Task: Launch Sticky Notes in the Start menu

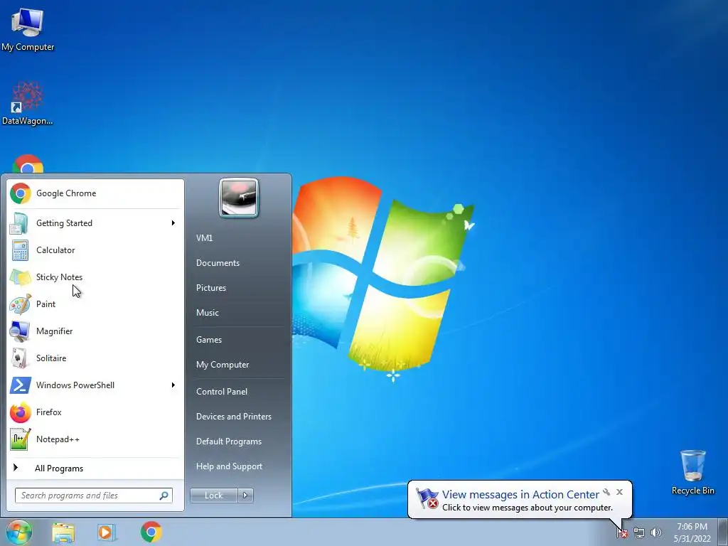Action: coord(95,277)
